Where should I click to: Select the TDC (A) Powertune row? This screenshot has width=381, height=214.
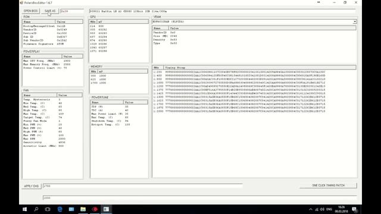119,110
